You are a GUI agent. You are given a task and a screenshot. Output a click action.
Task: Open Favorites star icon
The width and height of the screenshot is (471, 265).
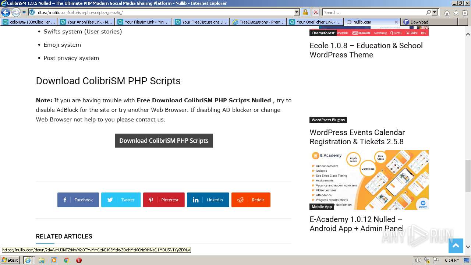click(456, 13)
